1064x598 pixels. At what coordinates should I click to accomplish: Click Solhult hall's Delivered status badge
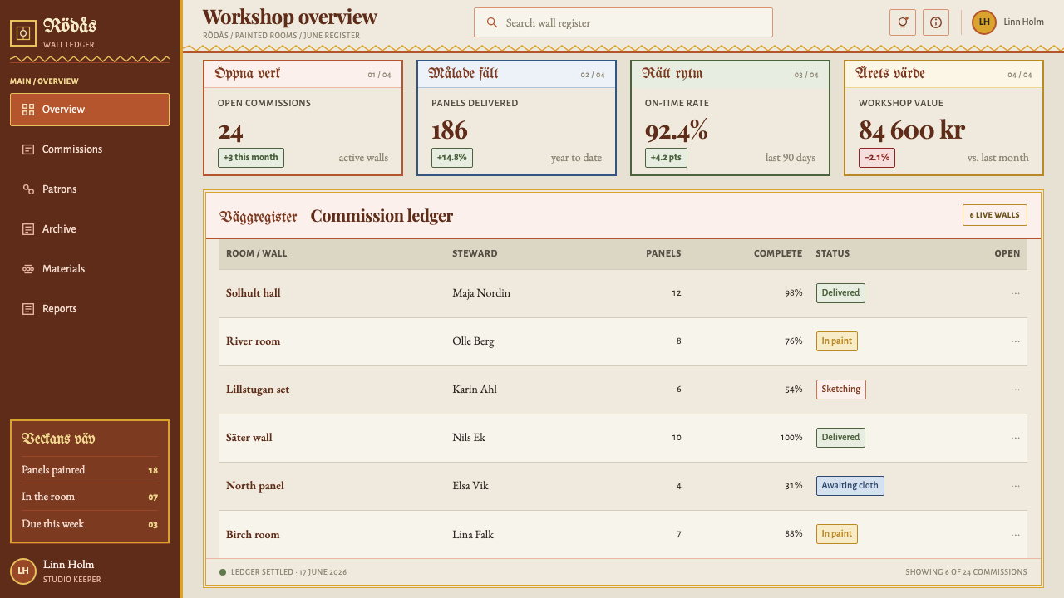click(x=840, y=293)
